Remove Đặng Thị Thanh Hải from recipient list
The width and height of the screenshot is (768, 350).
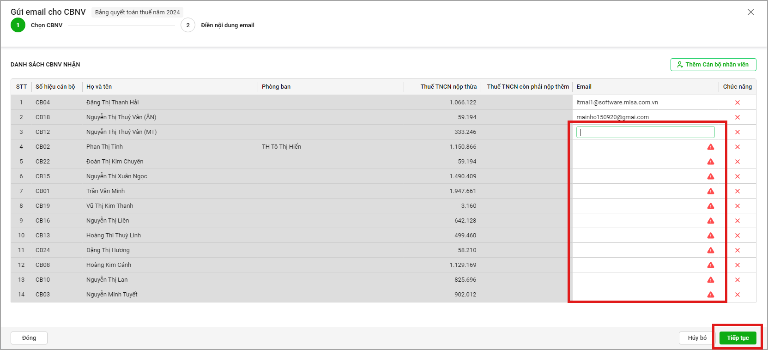pos(737,103)
